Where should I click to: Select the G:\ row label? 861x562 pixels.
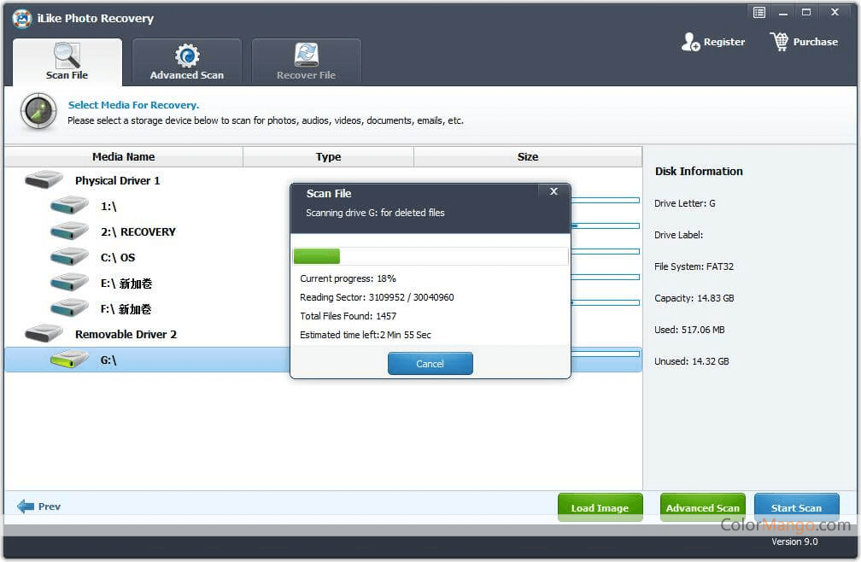pos(108,360)
